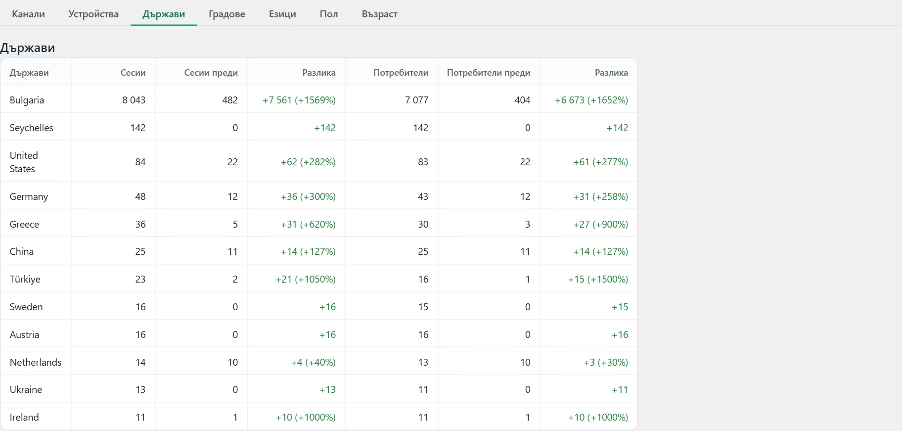Go to the Градове tab

pyautogui.click(x=227, y=14)
